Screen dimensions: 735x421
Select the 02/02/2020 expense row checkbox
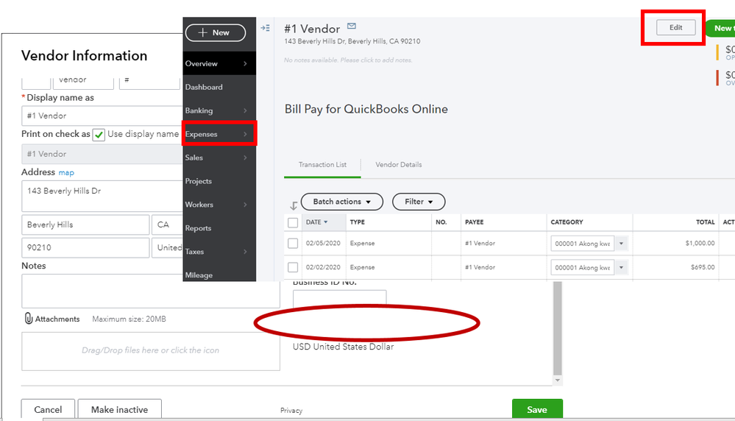293,267
